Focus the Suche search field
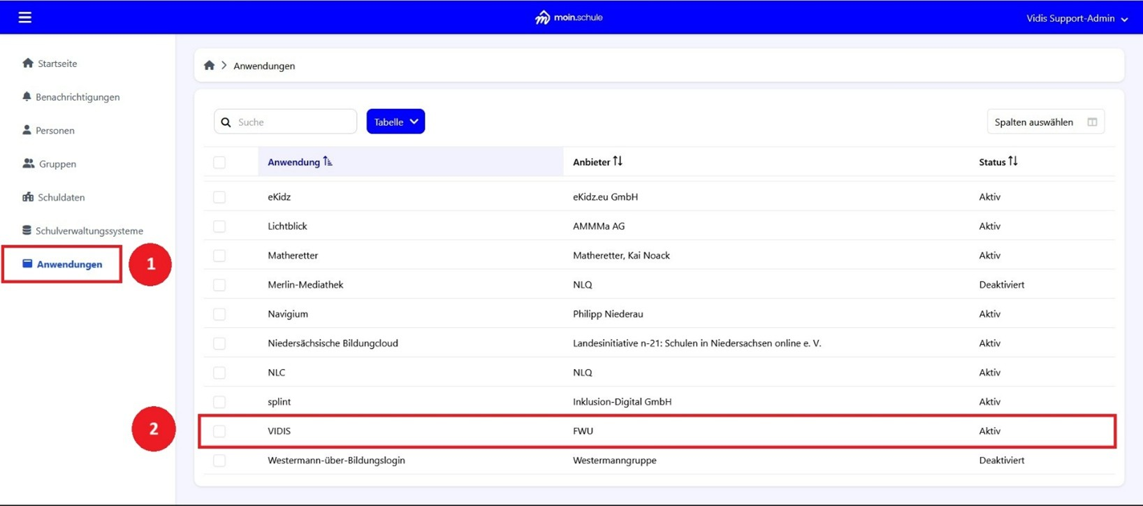This screenshot has width=1143, height=506. tap(293, 122)
